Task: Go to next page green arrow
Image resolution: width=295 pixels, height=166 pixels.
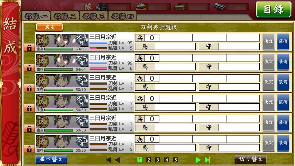Action: (198, 160)
